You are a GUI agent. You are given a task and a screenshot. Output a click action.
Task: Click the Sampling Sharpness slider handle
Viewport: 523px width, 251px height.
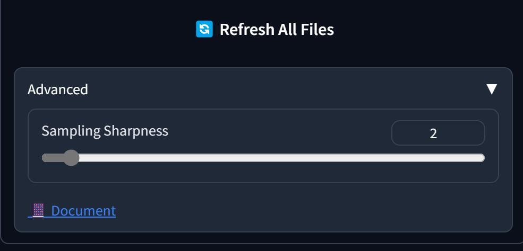point(71,158)
